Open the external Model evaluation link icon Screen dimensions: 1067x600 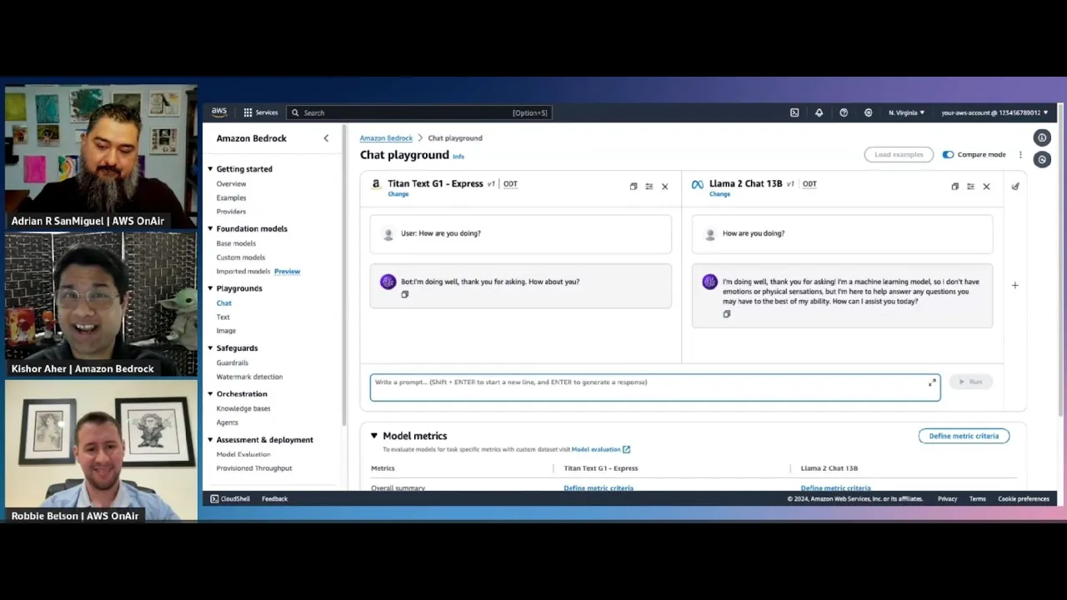click(x=626, y=449)
